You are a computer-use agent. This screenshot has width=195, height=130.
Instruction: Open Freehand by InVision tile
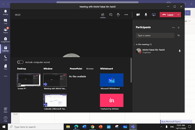(x=112, y=100)
